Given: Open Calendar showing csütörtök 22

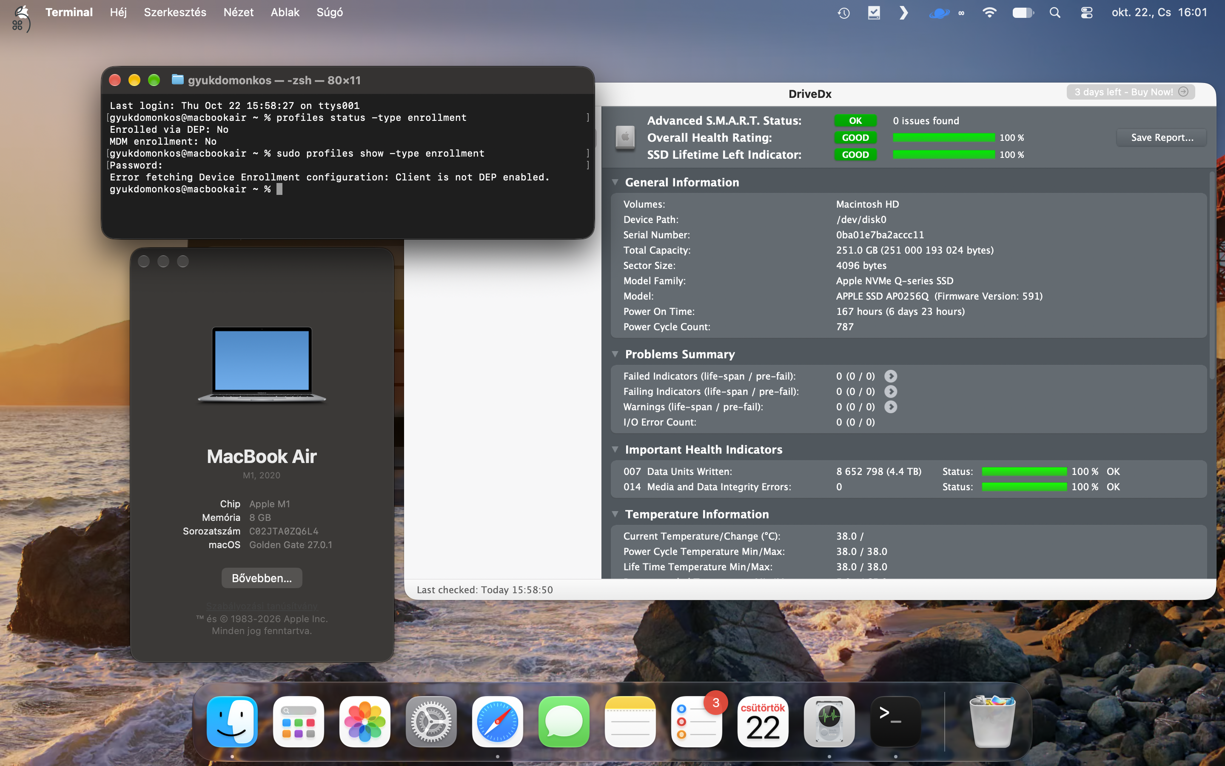Looking at the screenshot, I should 763,721.
